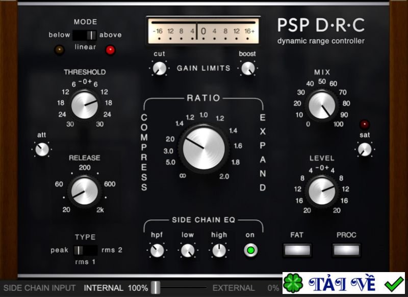Click the side chain low knob
This screenshot has height=297, width=408.
188,251
